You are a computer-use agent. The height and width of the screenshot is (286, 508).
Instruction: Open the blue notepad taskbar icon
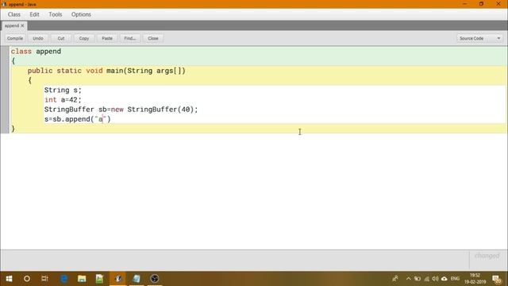137,279
